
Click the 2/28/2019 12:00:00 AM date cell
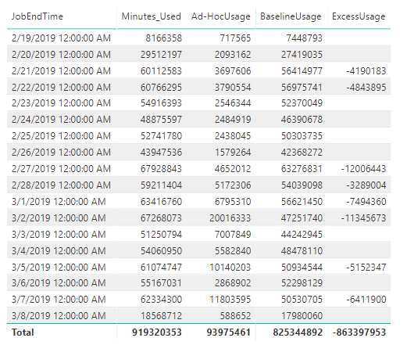pos(61,185)
